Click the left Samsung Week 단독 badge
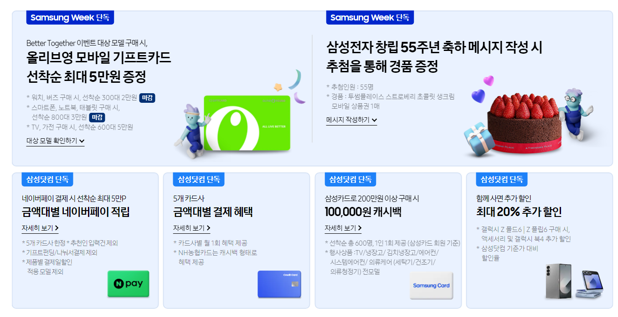 [70, 18]
